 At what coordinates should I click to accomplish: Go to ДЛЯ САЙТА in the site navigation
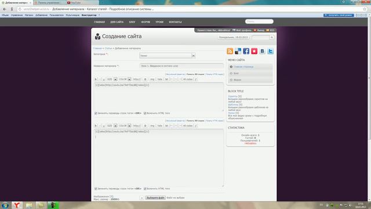tap(117, 22)
